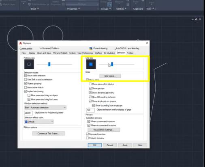Viewport: 205px width, 167px height.
Task: Toggle Allow Ctrl+cycling behavior checkbox
Action: pyautogui.click(x=90, y=97)
